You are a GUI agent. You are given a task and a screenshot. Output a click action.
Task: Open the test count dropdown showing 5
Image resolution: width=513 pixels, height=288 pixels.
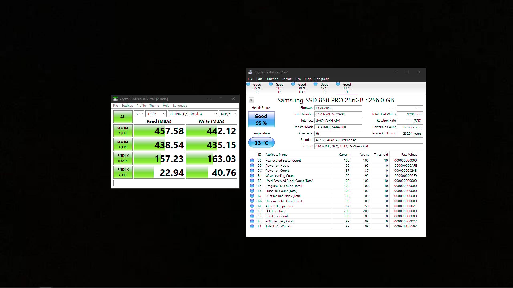coord(139,114)
